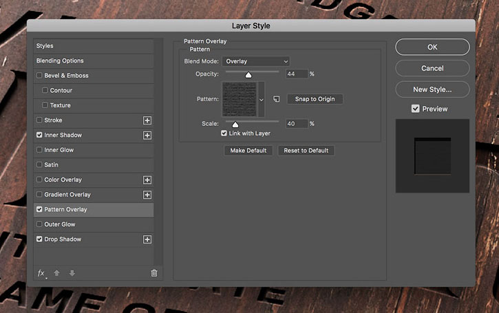
Task: Open Blend Mode Overlay dropdown
Action: click(x=256, y=61)
